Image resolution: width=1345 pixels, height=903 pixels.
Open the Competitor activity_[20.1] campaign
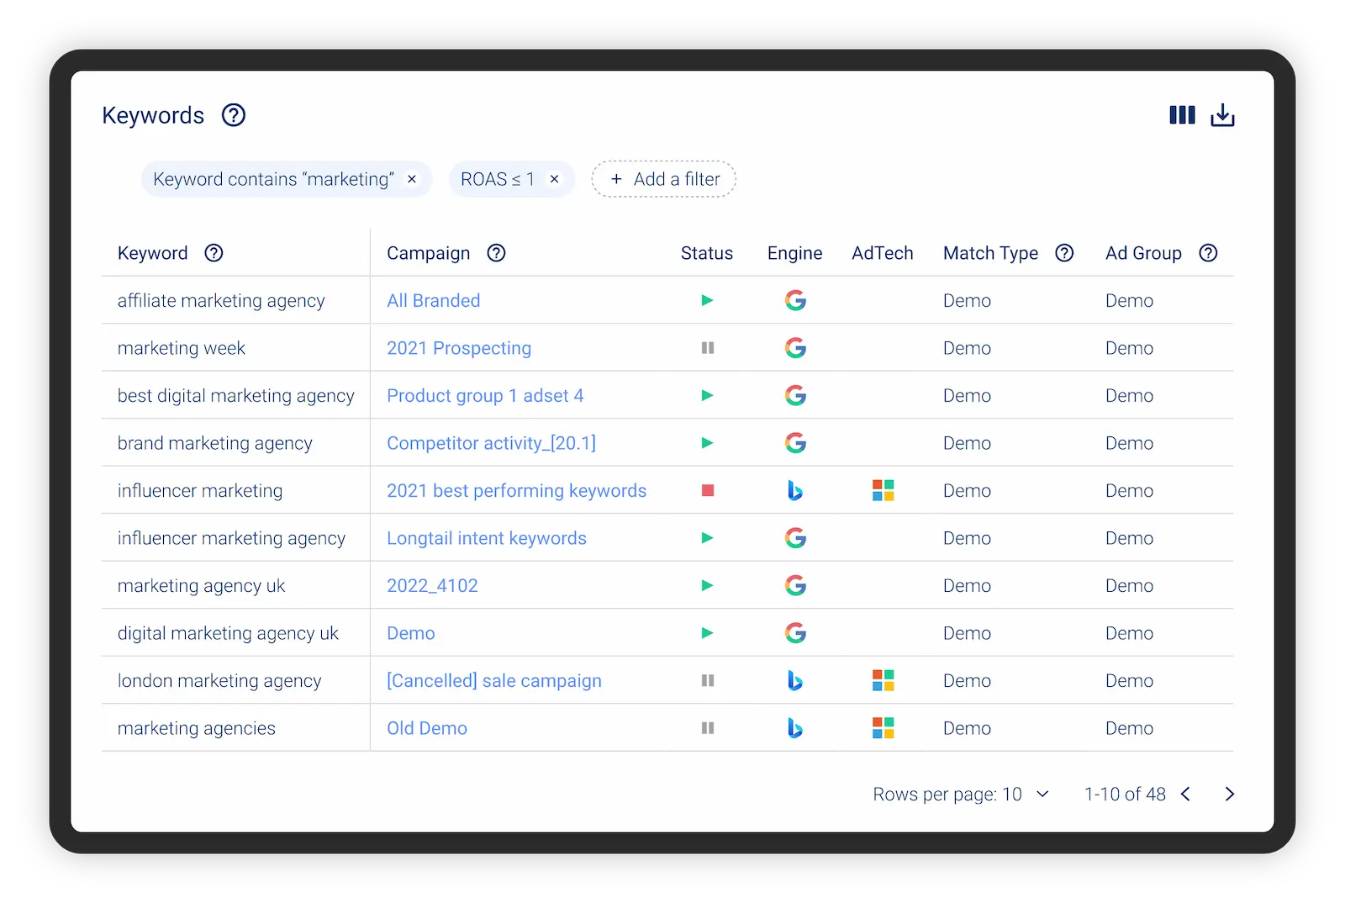(491, 443)
